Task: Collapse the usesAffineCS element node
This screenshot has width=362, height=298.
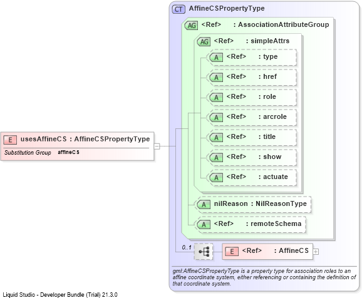Action: coord(157,146)
